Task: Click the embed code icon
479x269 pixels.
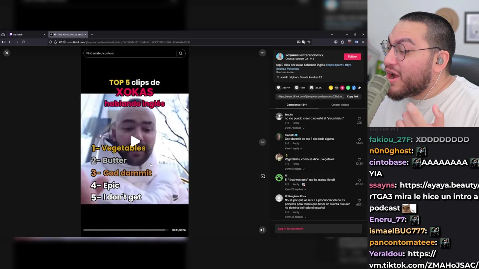Action: point(336,88)
